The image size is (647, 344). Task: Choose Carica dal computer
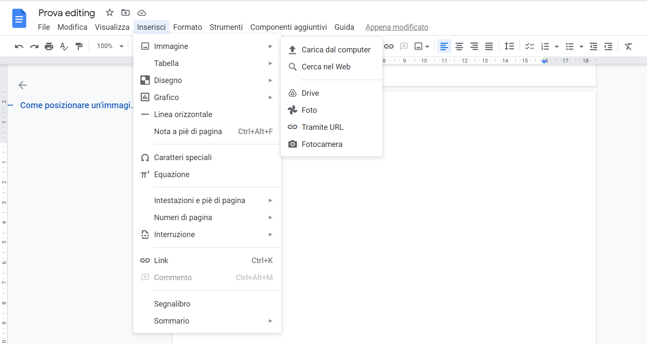(x=336, y=50)
